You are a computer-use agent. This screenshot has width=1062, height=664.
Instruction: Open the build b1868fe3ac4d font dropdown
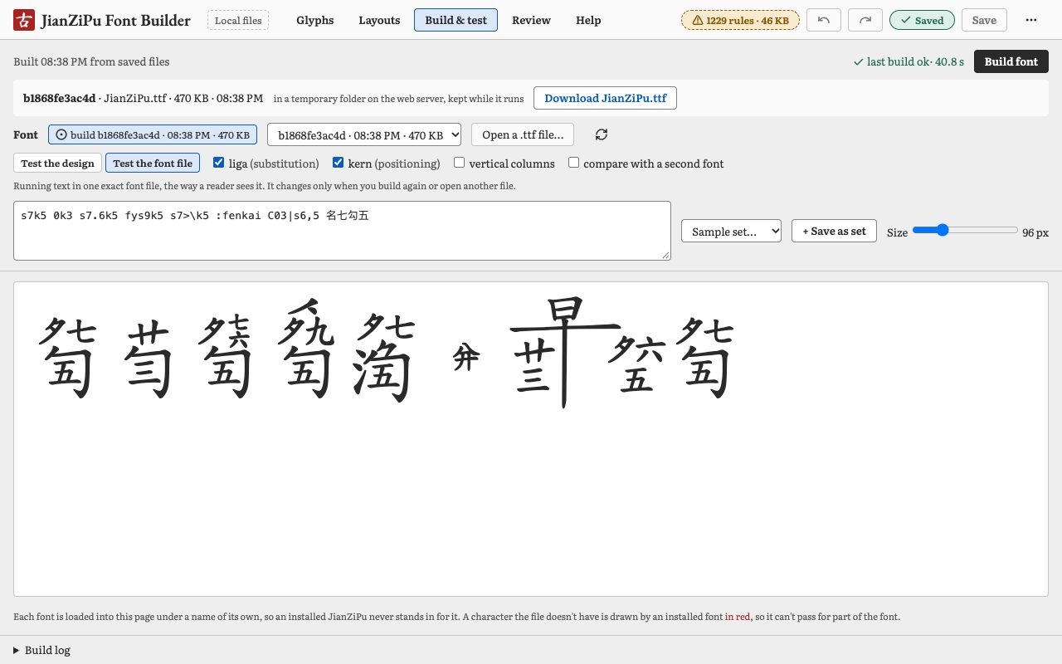(364, 134)
